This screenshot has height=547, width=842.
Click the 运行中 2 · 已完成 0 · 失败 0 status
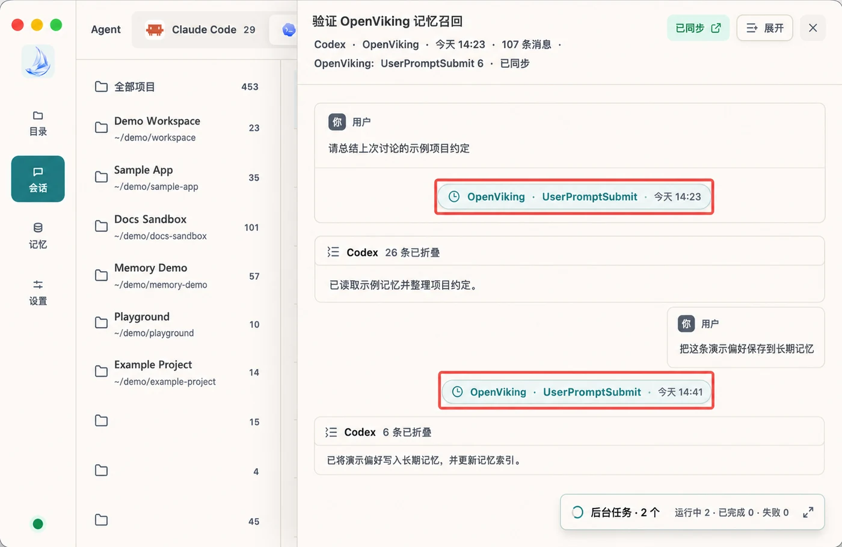coord(731,512)
